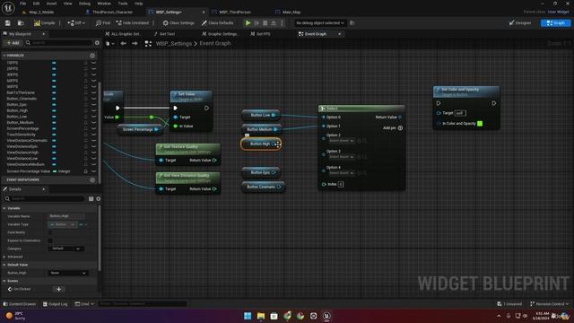574x323 pixels.
Task: Browse to asset in Content Browser
Action: coord(21,23)
